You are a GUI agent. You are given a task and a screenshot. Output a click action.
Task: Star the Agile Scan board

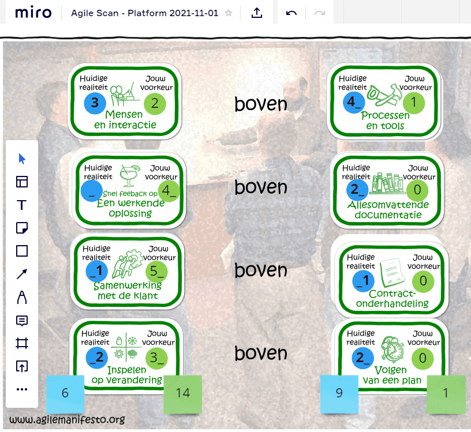[229, 13]
